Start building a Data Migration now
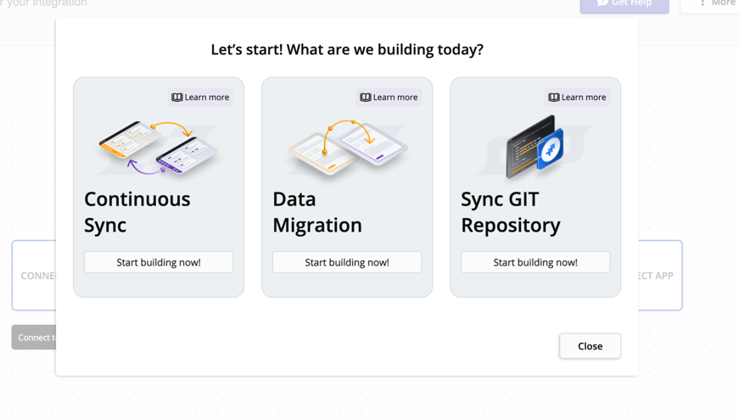Image resolution: width=739 pixels, height=420 pixels. pyautogui.click(x=347, y=262)
